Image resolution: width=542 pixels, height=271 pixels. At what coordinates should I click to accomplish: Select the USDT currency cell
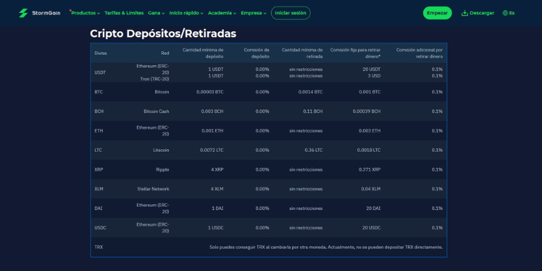pos(100,72)
